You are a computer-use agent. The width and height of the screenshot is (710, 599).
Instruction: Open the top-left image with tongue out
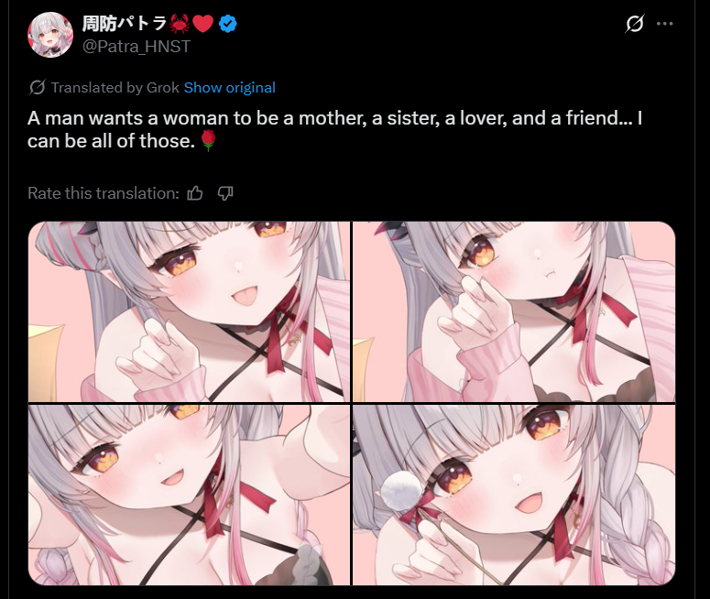click(189, 311)
